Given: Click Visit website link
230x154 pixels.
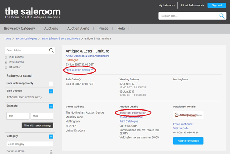Looking at the screenshot, I should pyautogui.click(x=181, y=128).
